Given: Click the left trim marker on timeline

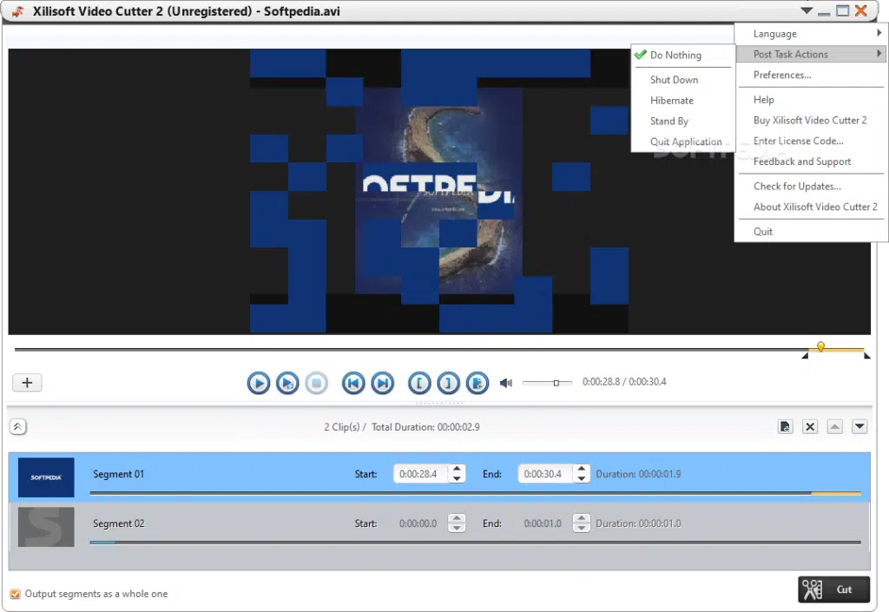Looking at the screenshot, I should [x=805, y=356].
